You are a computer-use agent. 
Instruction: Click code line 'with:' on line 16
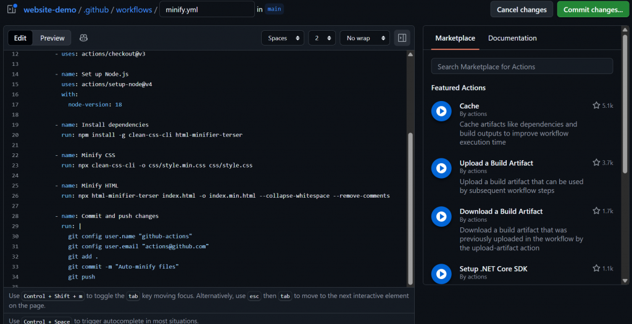coord(70,94)
